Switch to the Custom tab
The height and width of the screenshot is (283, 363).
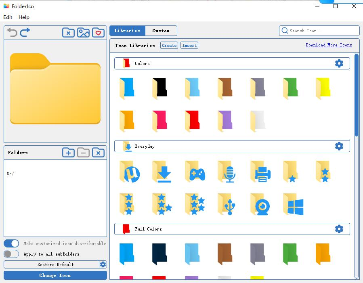pos(161,31)
